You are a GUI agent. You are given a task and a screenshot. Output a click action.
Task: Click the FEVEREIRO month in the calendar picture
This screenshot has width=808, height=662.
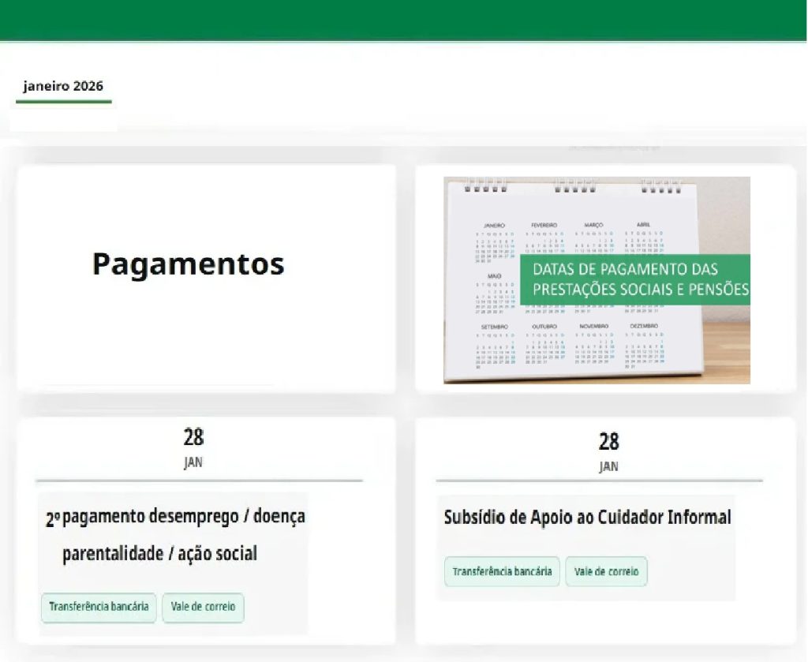544,226
